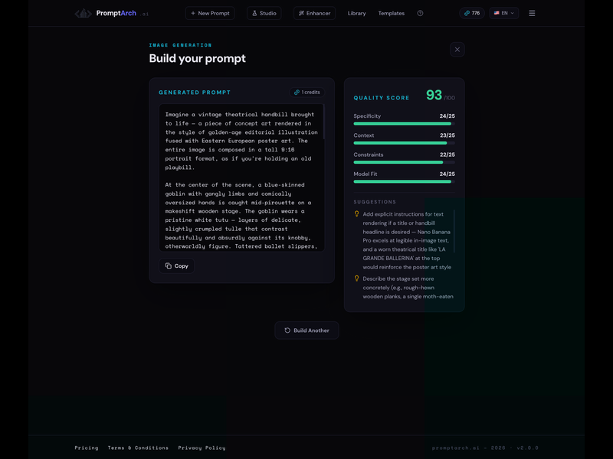Click the '23/25' Context score
The height and width of the screenshot is (459, 613).
(447, 135)
